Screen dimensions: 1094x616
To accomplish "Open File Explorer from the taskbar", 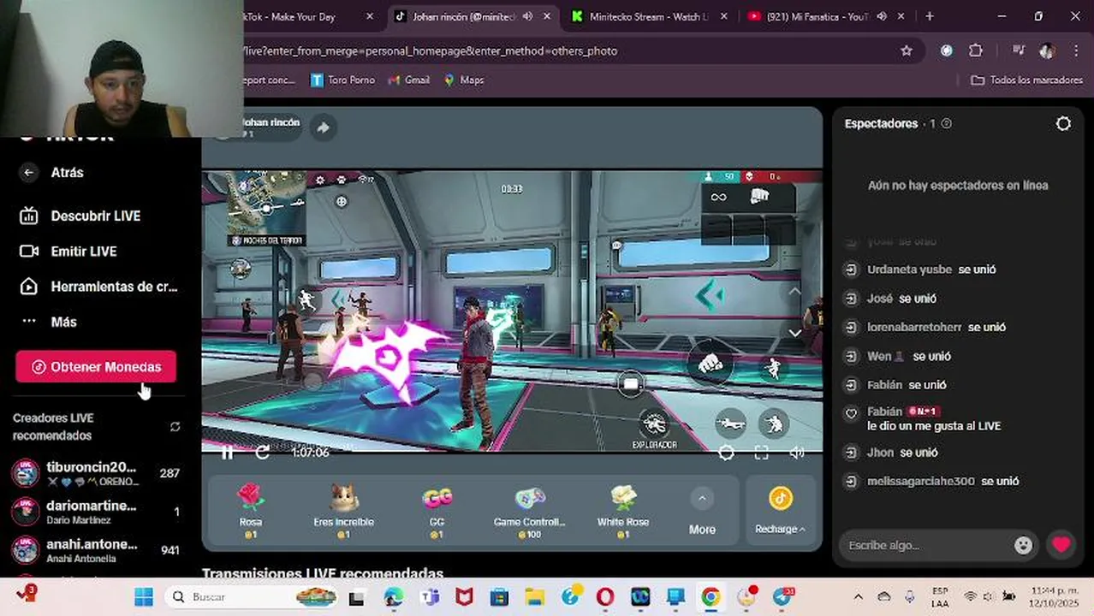I will (535, 597).
